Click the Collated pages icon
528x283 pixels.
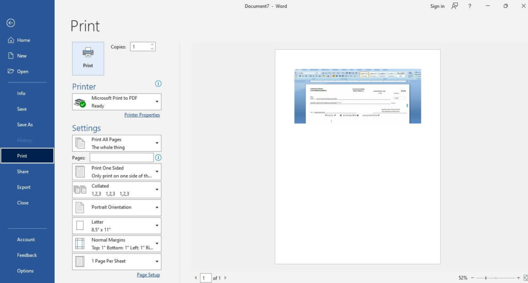(80, 190)
